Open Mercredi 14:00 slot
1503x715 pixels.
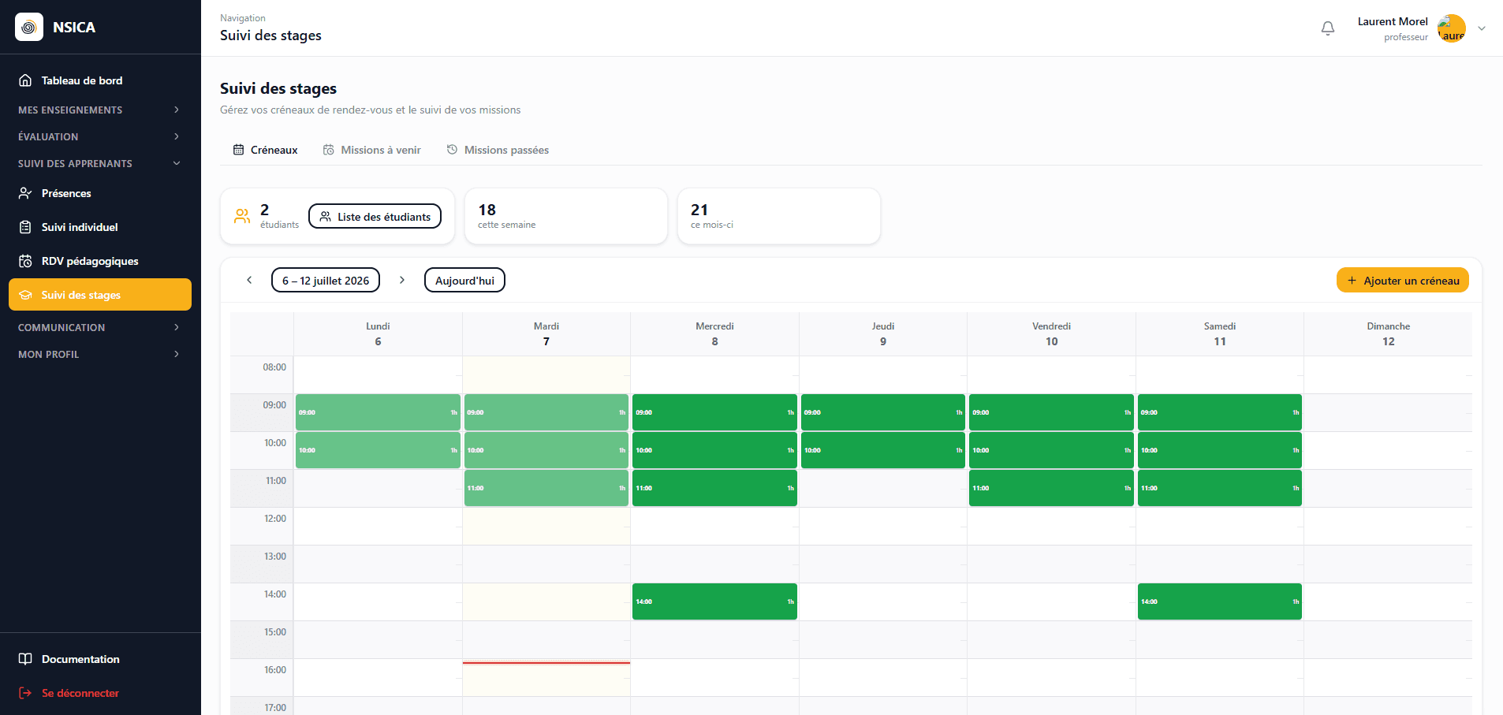pos(714,601)
